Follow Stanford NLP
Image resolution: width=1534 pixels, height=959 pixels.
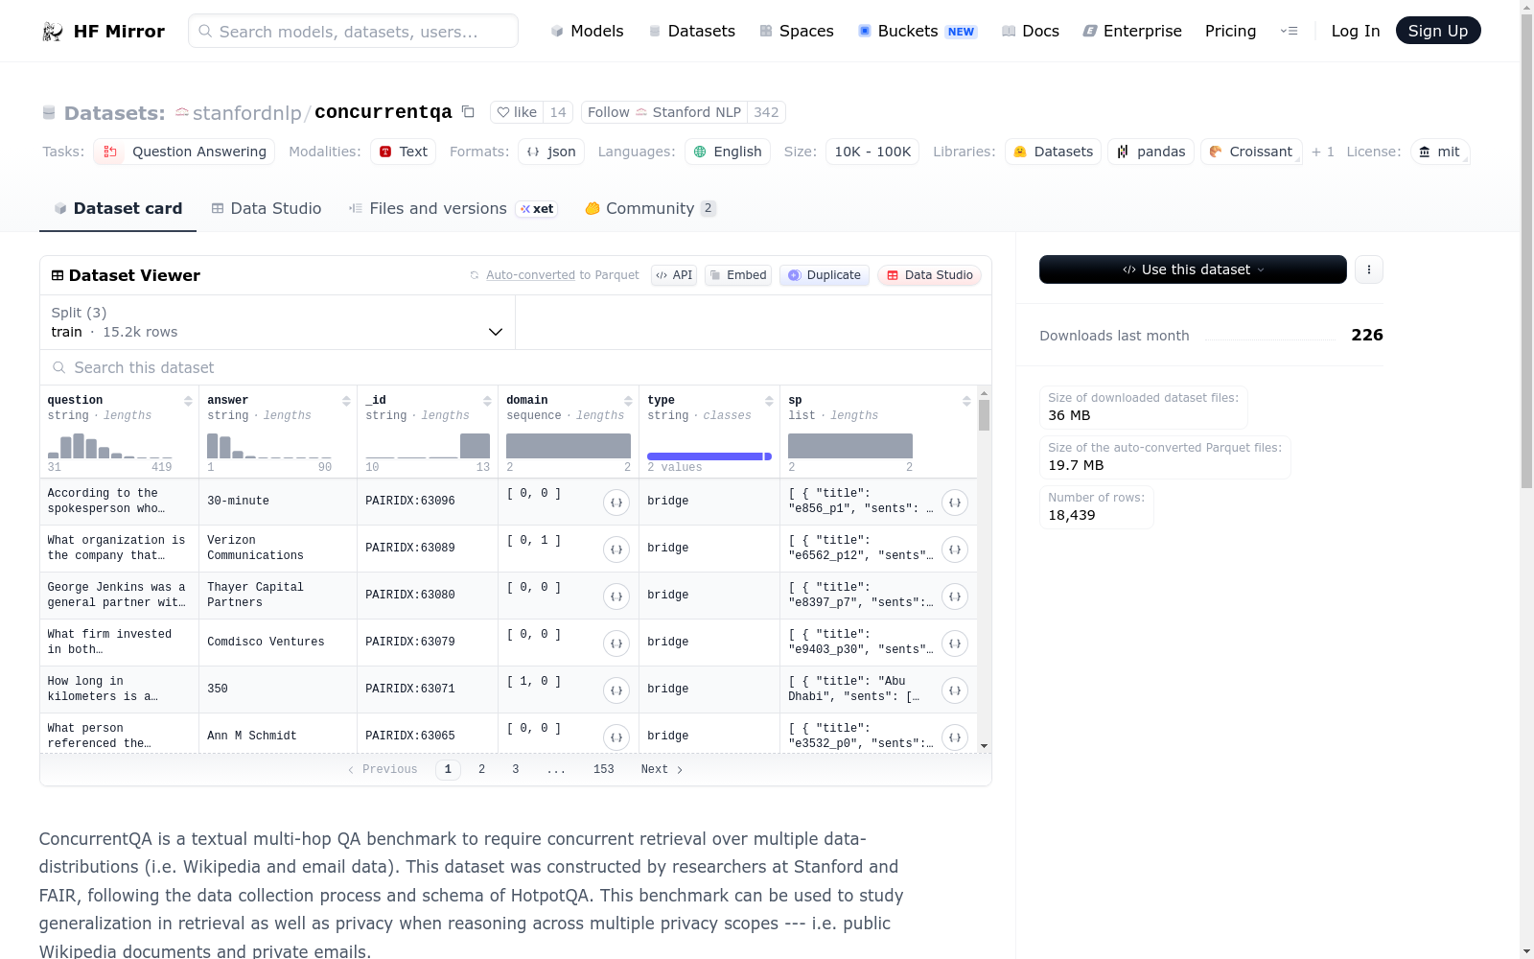[664, 112]
